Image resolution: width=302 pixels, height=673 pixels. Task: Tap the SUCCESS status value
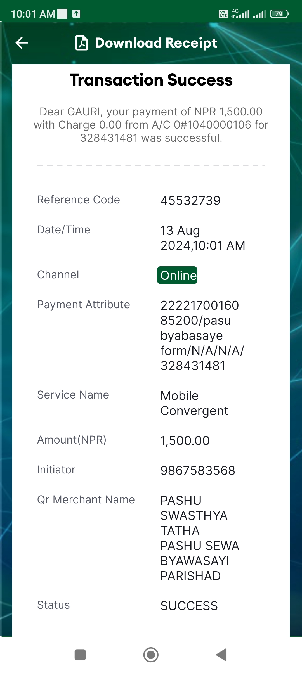point(189,606)
